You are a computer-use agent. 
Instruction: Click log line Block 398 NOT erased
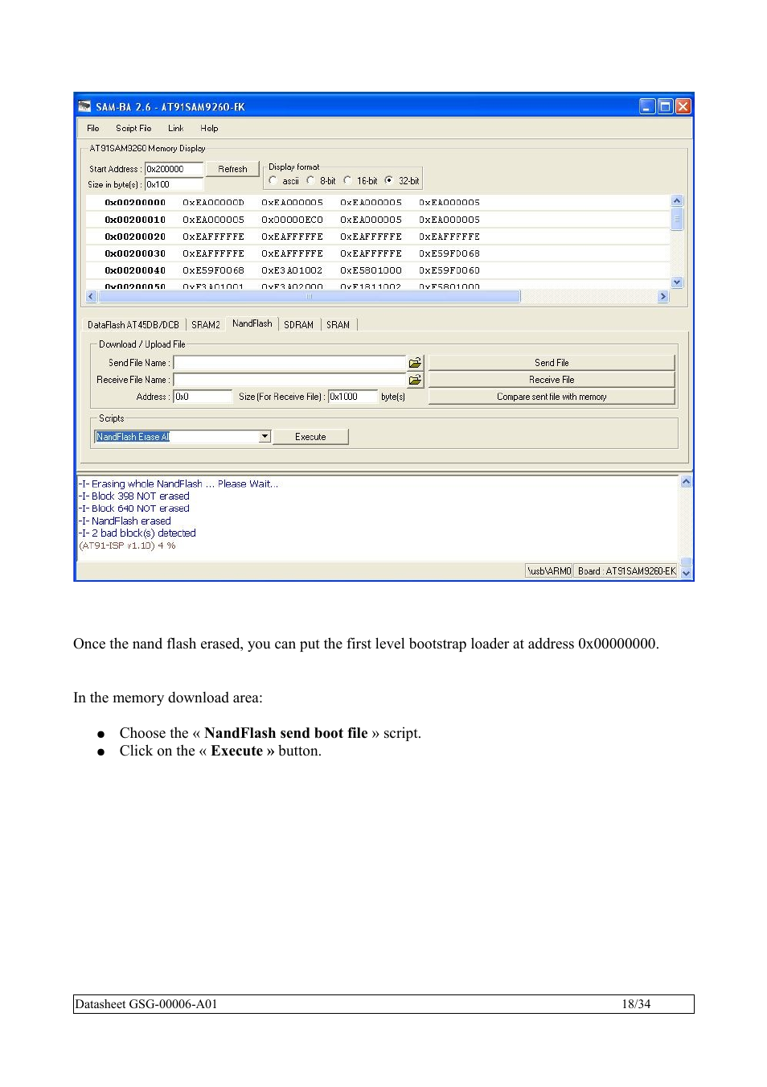click(x=134, y=496)
